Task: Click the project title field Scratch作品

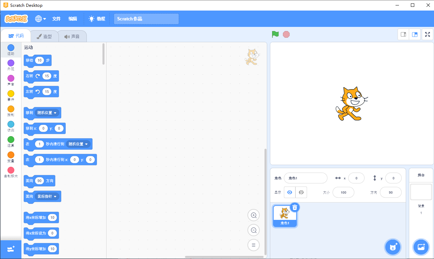Action: 146,19
